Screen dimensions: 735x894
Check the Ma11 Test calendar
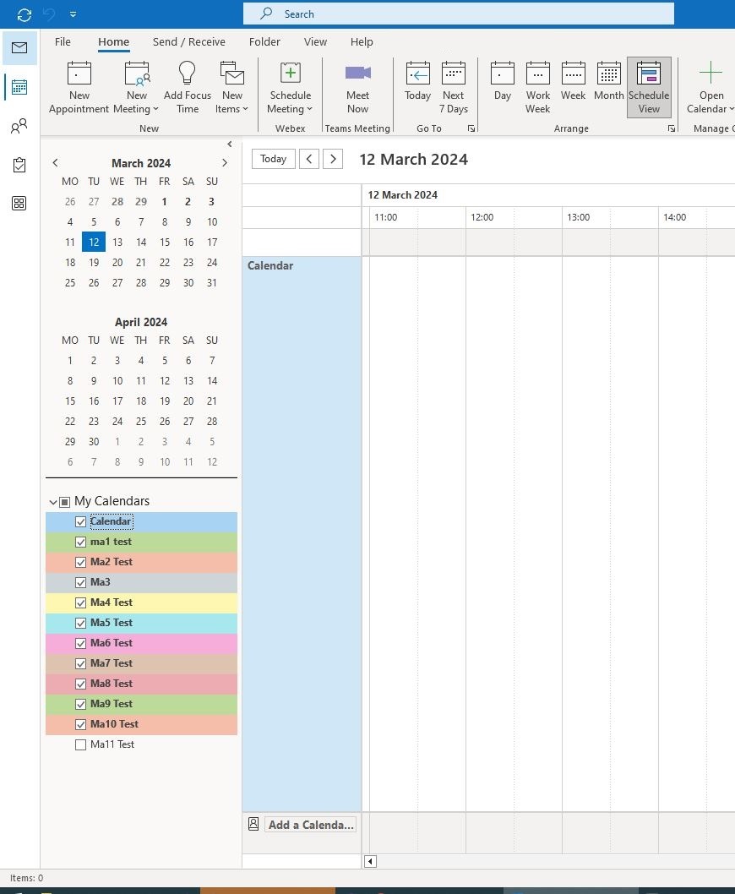(x=80, y=744)
